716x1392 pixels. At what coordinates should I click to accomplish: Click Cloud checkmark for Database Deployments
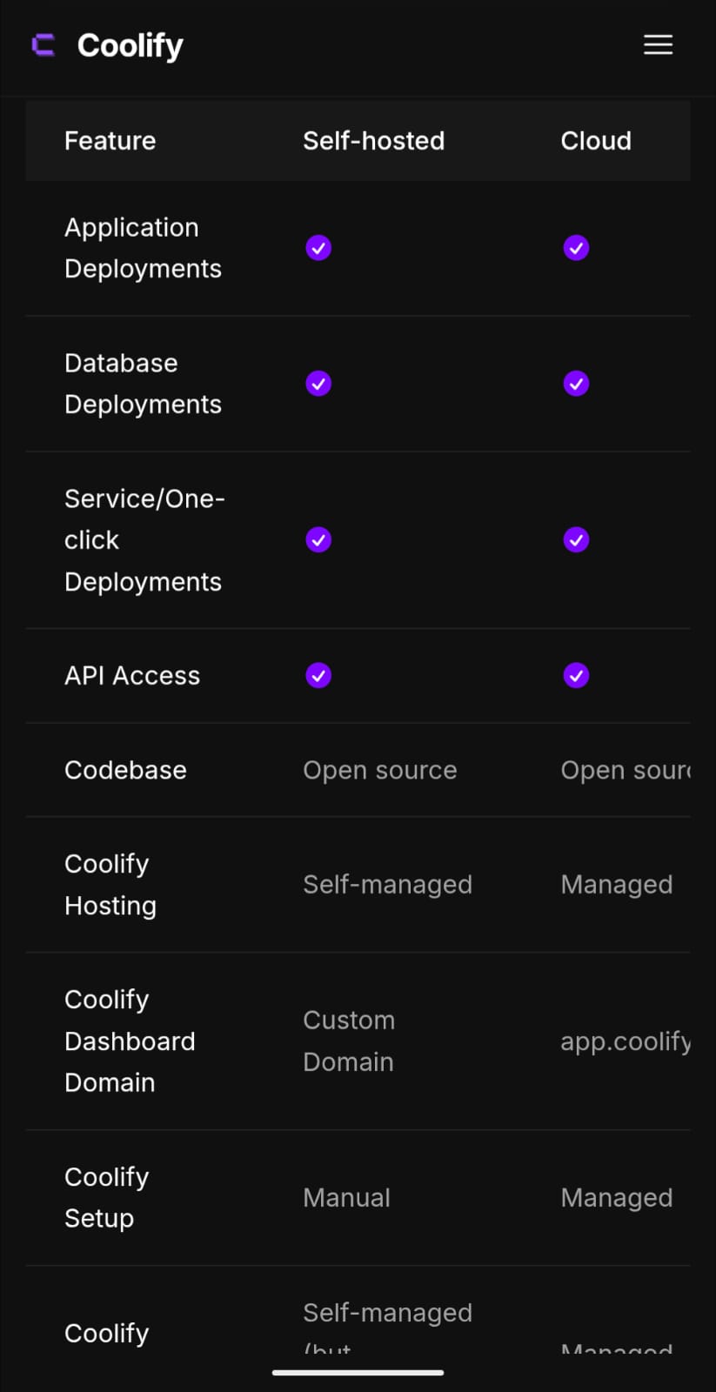click(x=576, y=384)
